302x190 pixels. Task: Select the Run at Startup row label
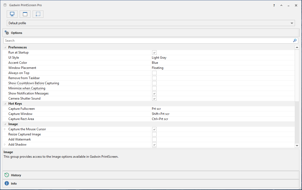pos(18,52)
